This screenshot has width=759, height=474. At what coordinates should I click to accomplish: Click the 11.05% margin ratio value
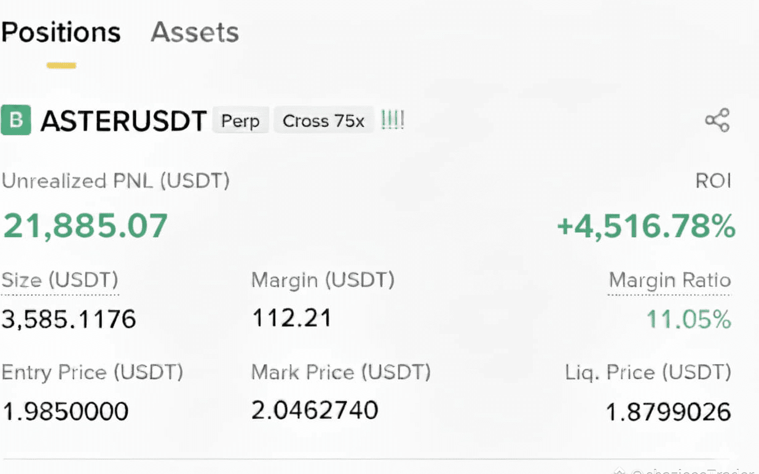pyautogui.click(x=688, y=319)
